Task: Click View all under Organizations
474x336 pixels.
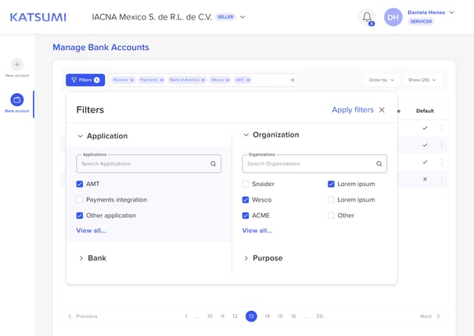Action: pos(257,231)
